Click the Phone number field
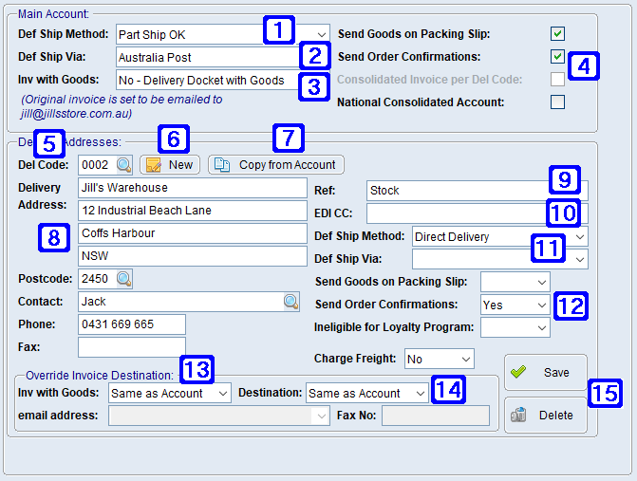Viewport: 637px width, 481px height. (132, 324)
